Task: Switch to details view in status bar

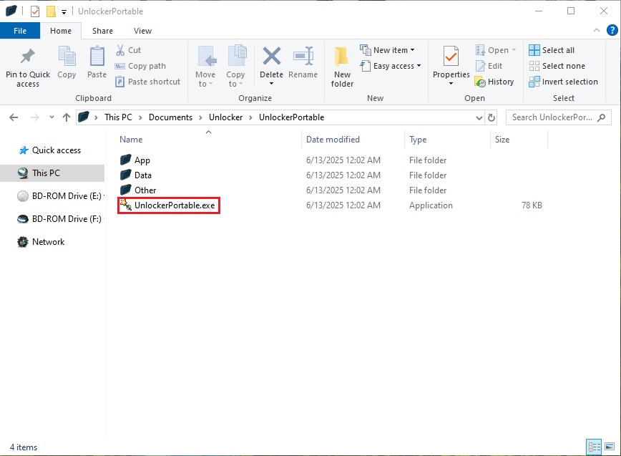Action: [593, 447]
